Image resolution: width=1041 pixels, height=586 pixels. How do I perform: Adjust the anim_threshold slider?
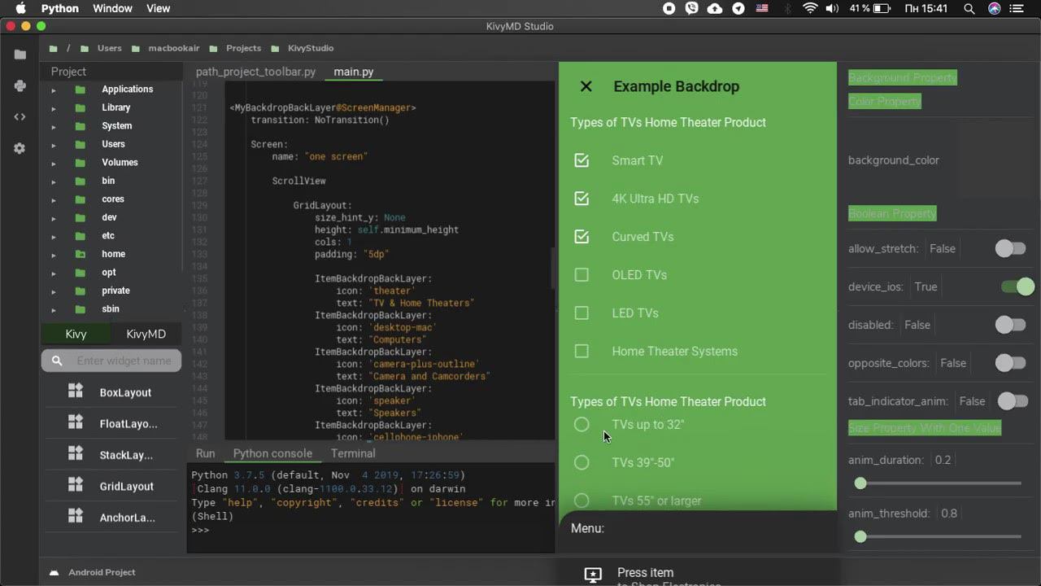(939, 536)
